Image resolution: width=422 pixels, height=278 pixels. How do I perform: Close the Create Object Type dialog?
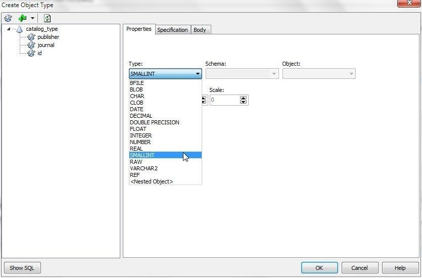click(409, 3)
